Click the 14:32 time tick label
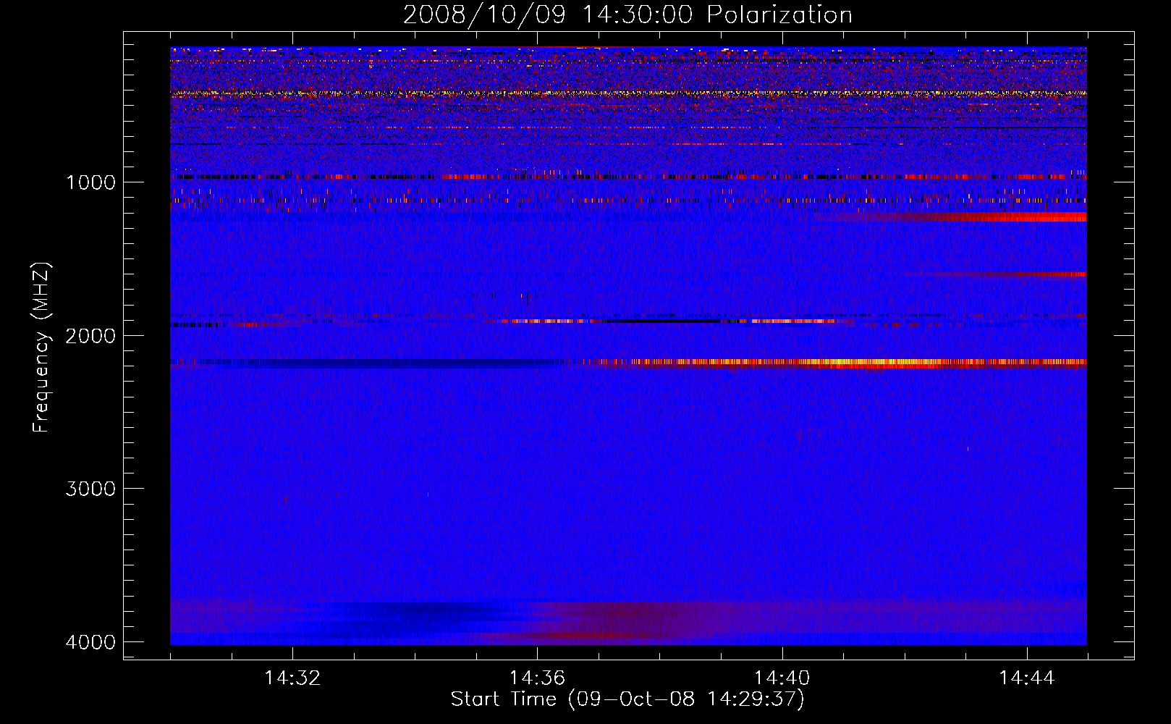The image size is (1171, 724). pos(292,678)
